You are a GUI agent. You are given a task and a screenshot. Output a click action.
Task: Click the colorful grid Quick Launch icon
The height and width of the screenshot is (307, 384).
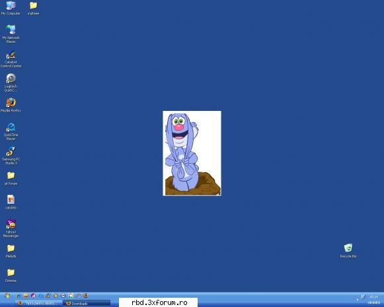[71, 296]
